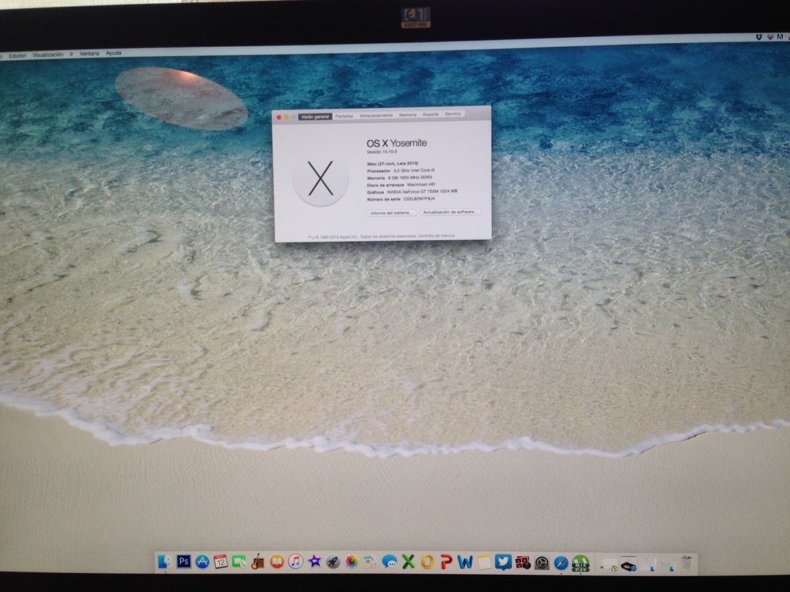
Task: Open the Trash in the Dock
Action: [687, 562]
